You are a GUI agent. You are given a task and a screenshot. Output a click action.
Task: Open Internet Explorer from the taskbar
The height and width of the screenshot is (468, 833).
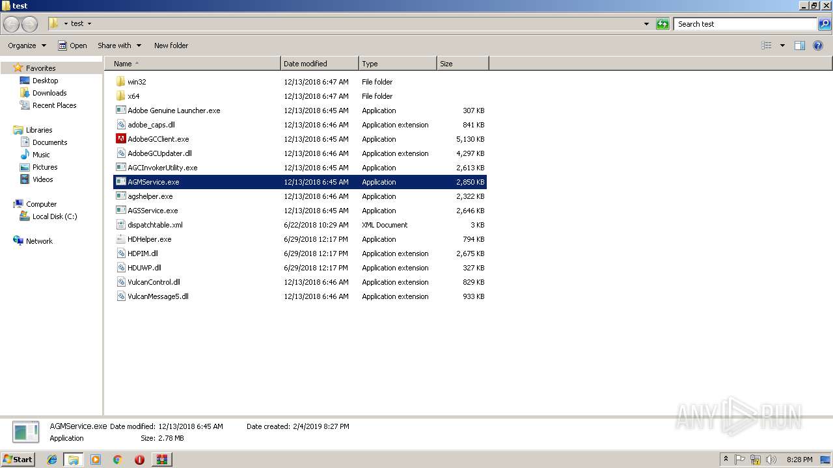click(52, 460)
